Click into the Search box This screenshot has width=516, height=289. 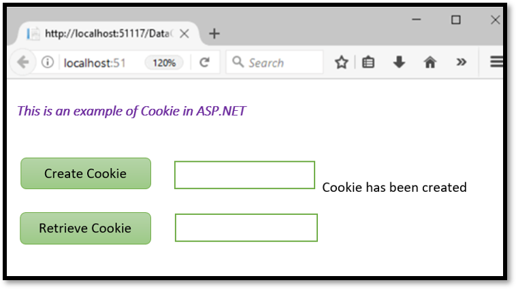279,63
